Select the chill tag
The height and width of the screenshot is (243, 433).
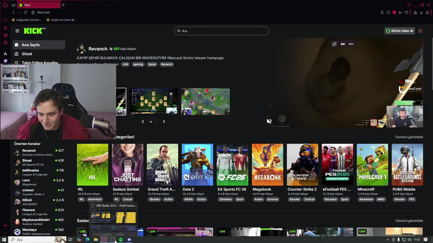(x=125, y=64)
